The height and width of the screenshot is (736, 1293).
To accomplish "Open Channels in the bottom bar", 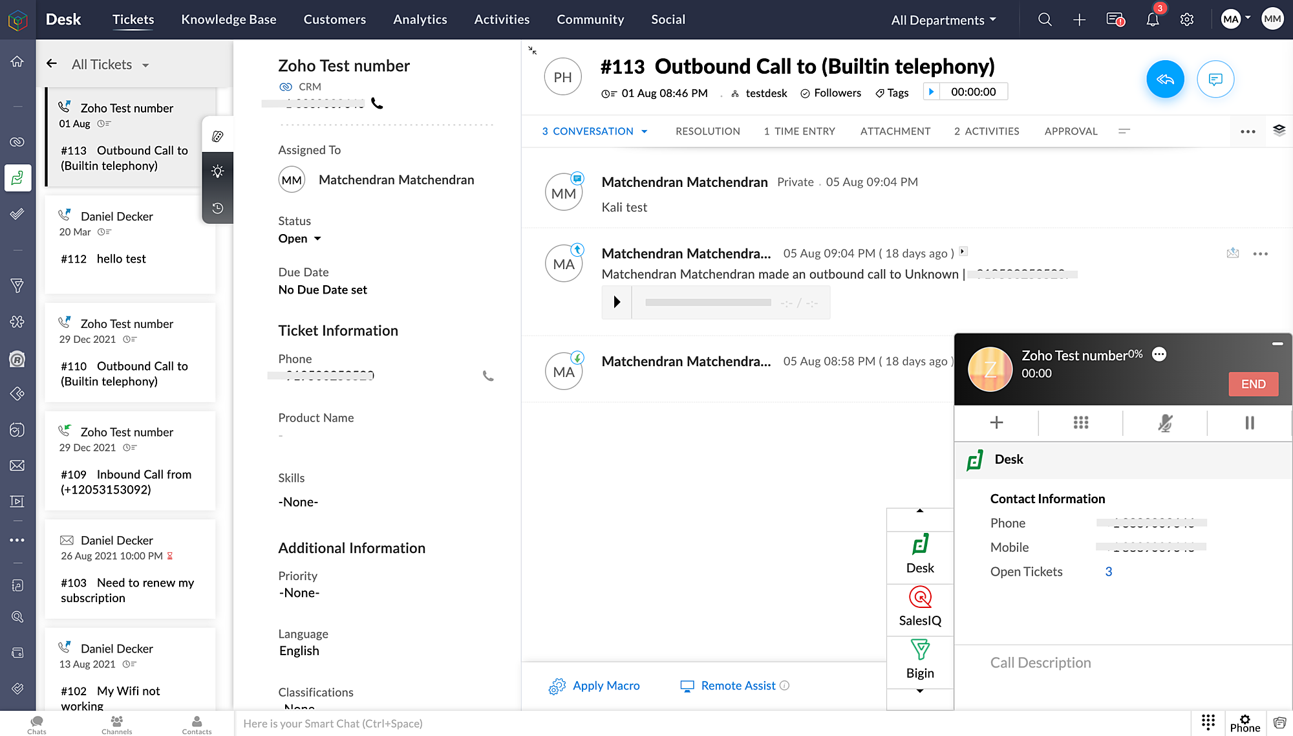I will (x=117, y=724).
